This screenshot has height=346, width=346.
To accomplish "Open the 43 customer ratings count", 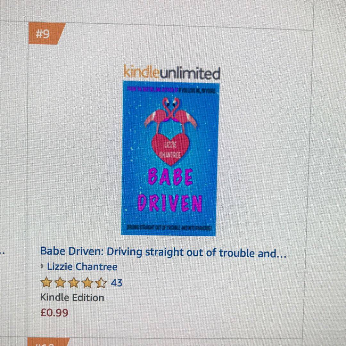I will pos(117,283).
